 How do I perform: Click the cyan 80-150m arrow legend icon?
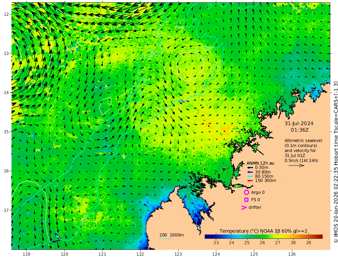tap(250, 177)
